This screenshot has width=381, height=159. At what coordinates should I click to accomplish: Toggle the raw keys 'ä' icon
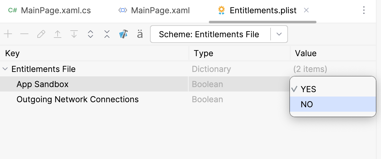[x=140, y=34]
